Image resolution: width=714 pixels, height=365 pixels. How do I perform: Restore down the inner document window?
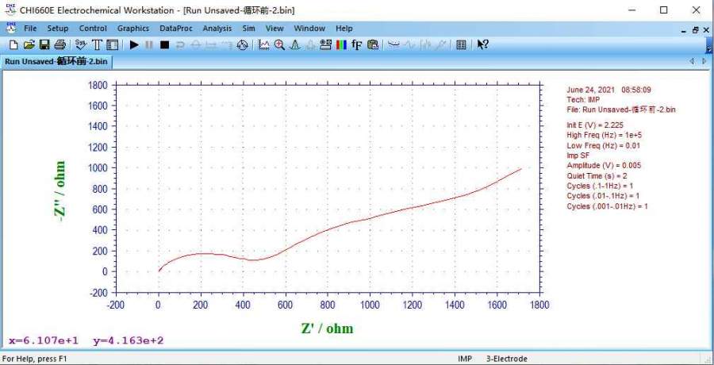point(694,29)
